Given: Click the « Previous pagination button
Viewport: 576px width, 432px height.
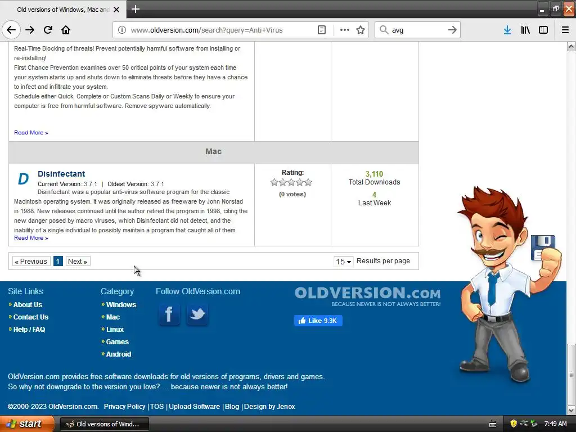Looking at the screenshot, I should point(31,261).
